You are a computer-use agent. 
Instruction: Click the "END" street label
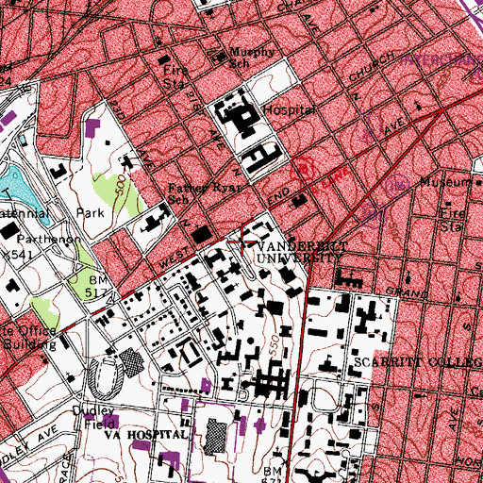point(279,196)
